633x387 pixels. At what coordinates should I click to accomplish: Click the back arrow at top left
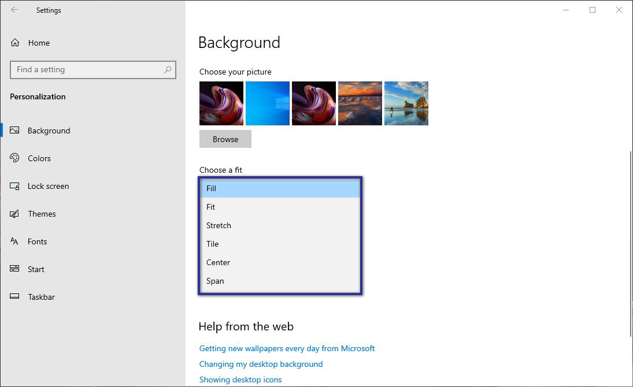click(14, 10)
